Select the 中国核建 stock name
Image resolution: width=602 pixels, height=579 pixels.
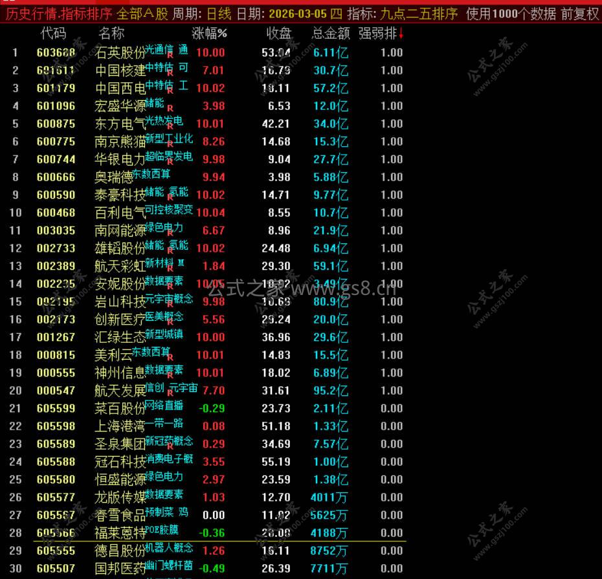click(x=120, y=71)
